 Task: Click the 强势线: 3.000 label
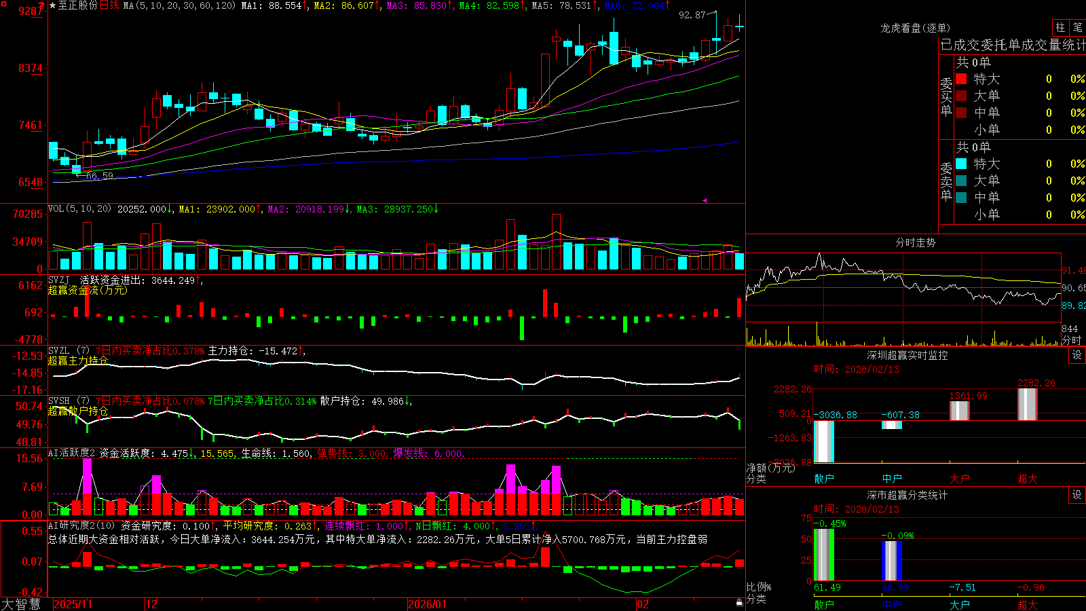coord(352,453)
